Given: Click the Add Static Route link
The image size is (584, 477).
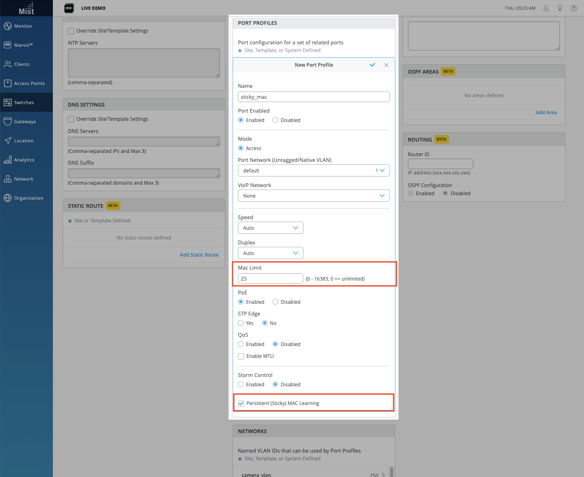Looking at the screenshot, I should click(x=199, y=255).
